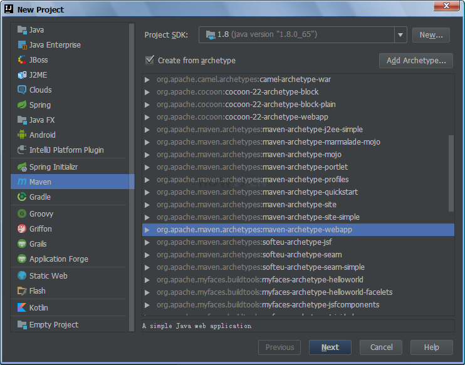Image resolution: width=465 pixels, height=365 pixels.
Task: Open Help for the dialog
Action: [432, 347]
